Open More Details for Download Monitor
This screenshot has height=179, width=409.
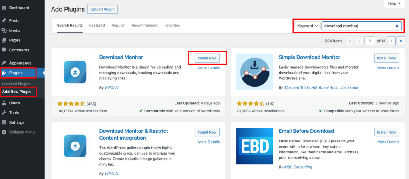click(x=208, y=68)
